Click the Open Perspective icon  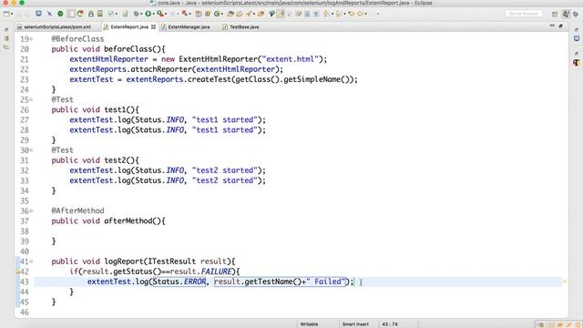pyautogui.click(x=555, y=14)
